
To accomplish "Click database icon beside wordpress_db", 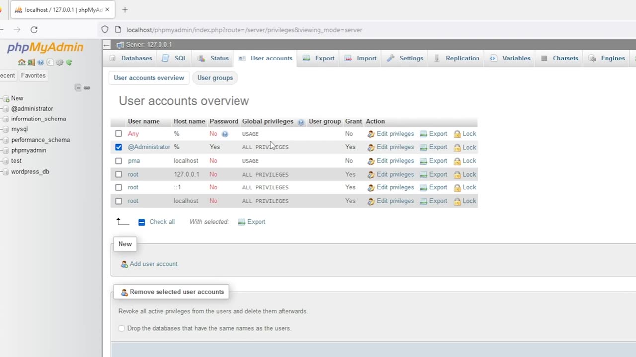I will pos(6,172).
